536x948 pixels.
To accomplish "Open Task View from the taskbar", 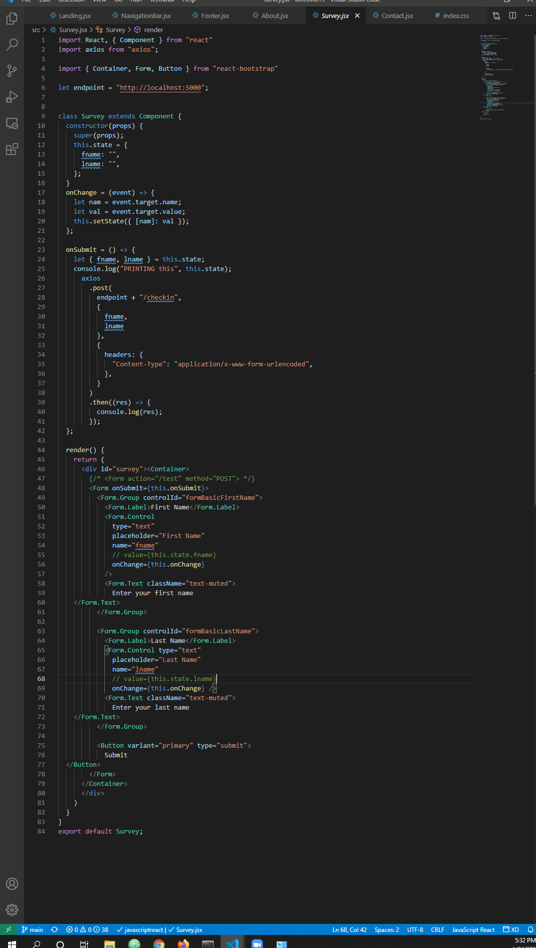I will (x=84, y=943).
